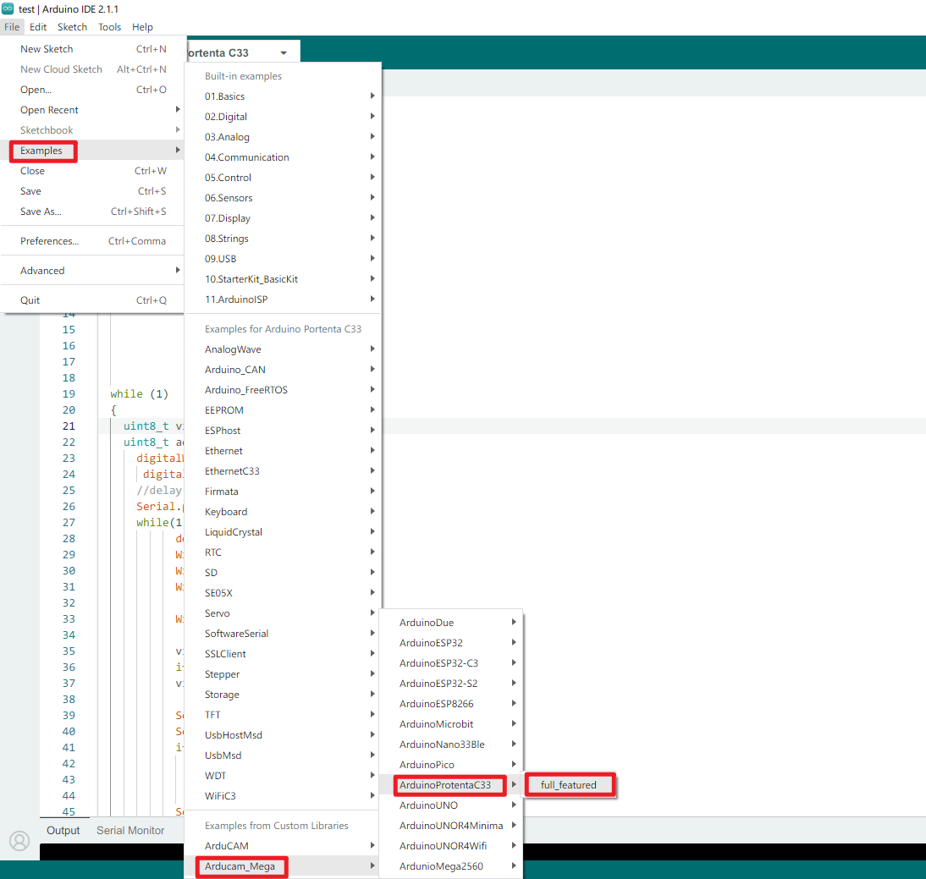Switch to the Output tab
The height and width of the screenshot is (879, 926).
[x=63, y=830]
